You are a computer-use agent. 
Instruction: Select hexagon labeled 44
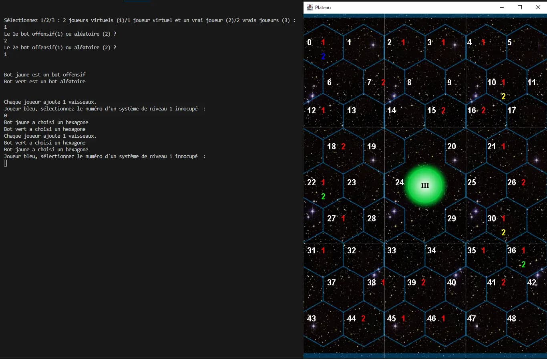click(x=352, y=319)
